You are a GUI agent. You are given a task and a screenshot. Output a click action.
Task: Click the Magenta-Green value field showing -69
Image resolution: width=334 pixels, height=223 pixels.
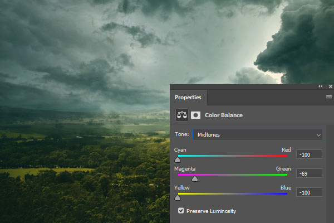coord(309,173)
